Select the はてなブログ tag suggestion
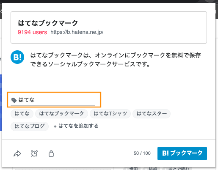The height and width of the screenshot is (170, 218). click(30, 126)
